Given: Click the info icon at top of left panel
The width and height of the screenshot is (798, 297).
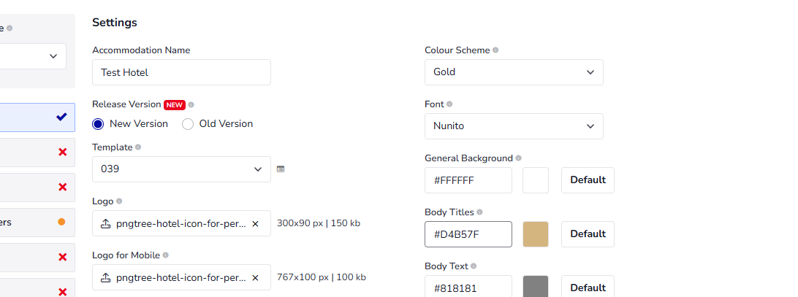Looking at the screenshot, I should (9, 28).
